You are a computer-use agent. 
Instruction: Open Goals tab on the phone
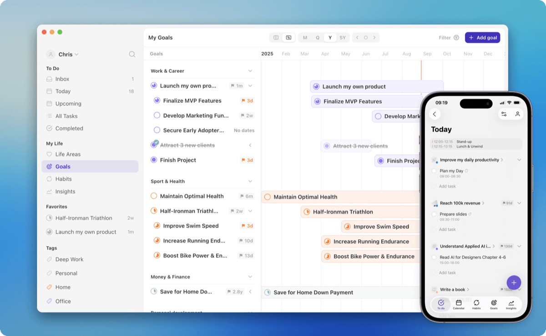click(494, 305)
